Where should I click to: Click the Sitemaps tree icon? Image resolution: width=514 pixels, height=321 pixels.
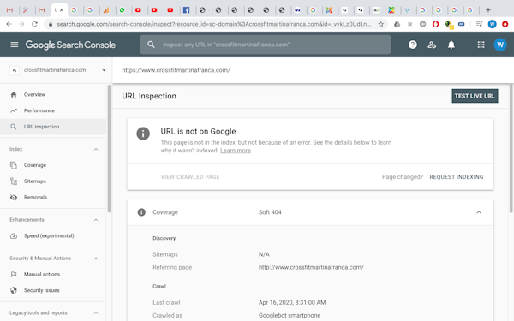click(x=14, y=181)
